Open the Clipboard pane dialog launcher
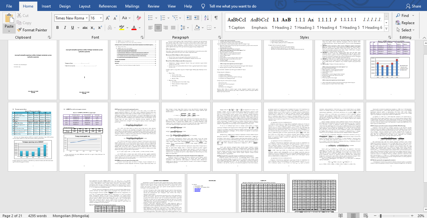Screen dimensions: 427x218 tap(49, 37)
